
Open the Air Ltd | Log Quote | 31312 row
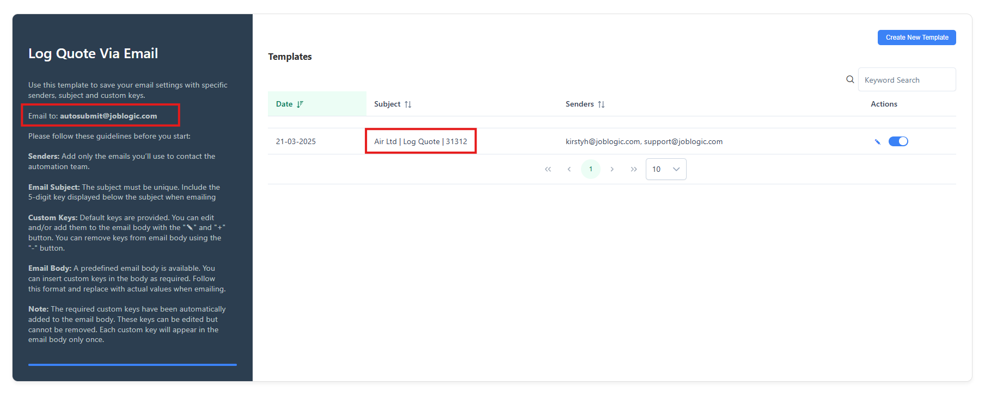(x=611, y=141)
